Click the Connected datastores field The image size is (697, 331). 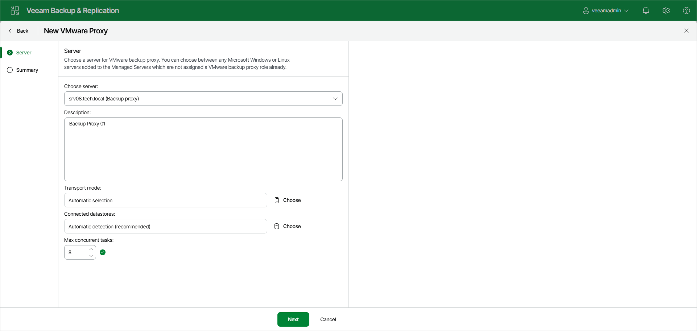point(166,226)
